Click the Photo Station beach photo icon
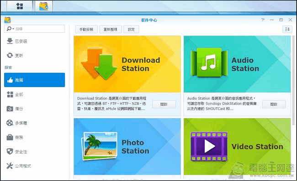297x181 pixels. [99, 146]
